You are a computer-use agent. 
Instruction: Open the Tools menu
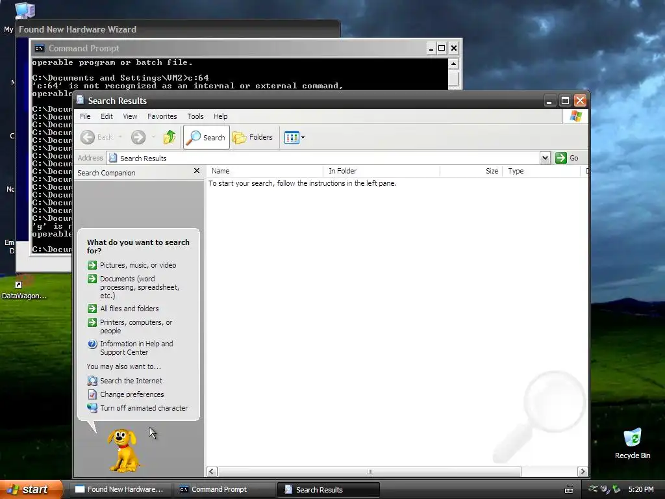click(x=195, y=116)
